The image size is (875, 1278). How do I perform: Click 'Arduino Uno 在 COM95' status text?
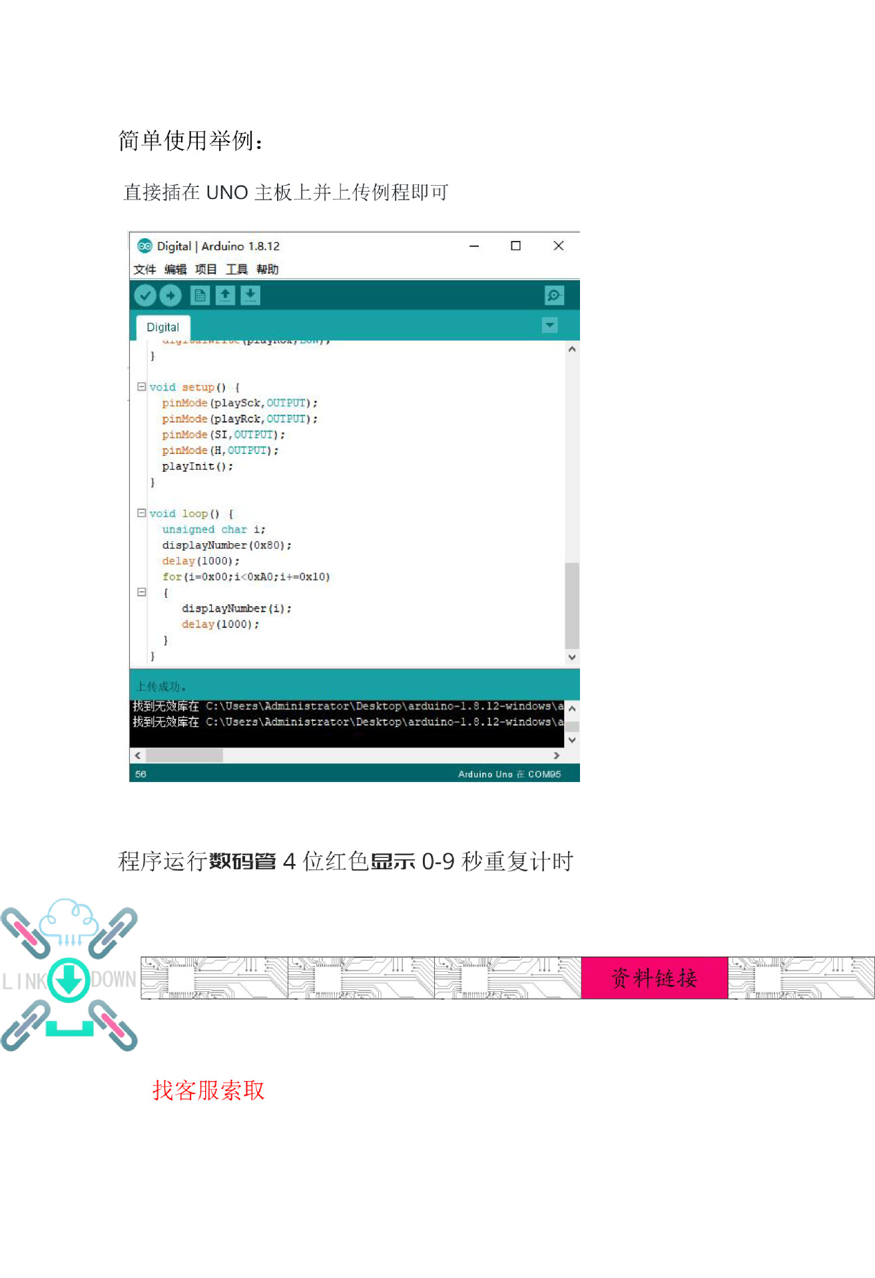(x=509, y=774)
